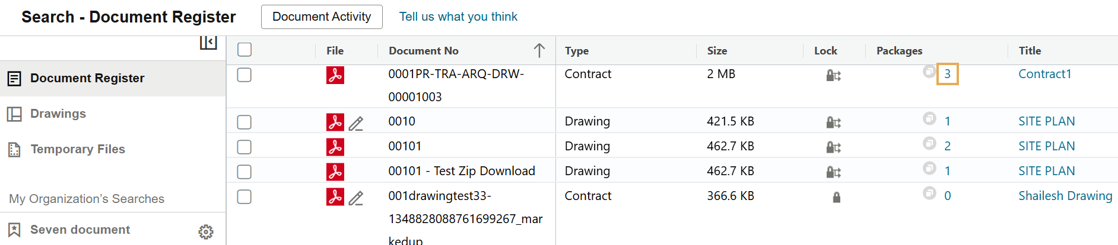Open the Drawings section in sidebar
This screenshot has height=245, width=1118.
click(58, 114)
